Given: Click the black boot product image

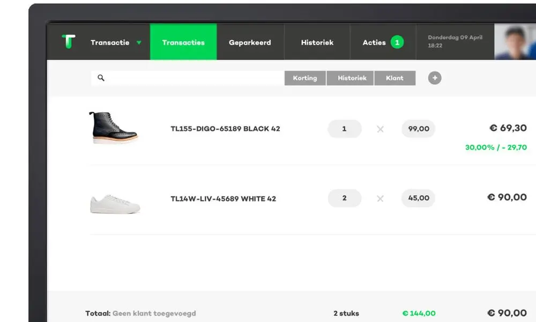Looking at the screenshot, I should pyautogui.click(x=113, y=128).
